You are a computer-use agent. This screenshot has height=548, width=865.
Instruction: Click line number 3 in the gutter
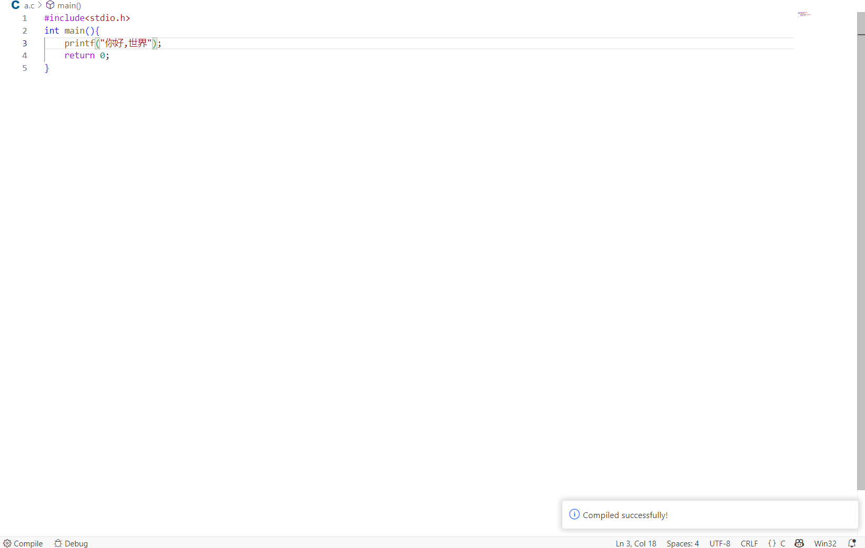coord(25,43)
